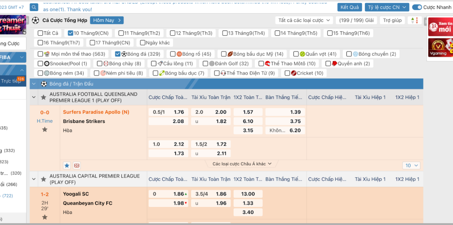Check the 11 Tháng9(Th2) date checkbox

coord(121,33)
